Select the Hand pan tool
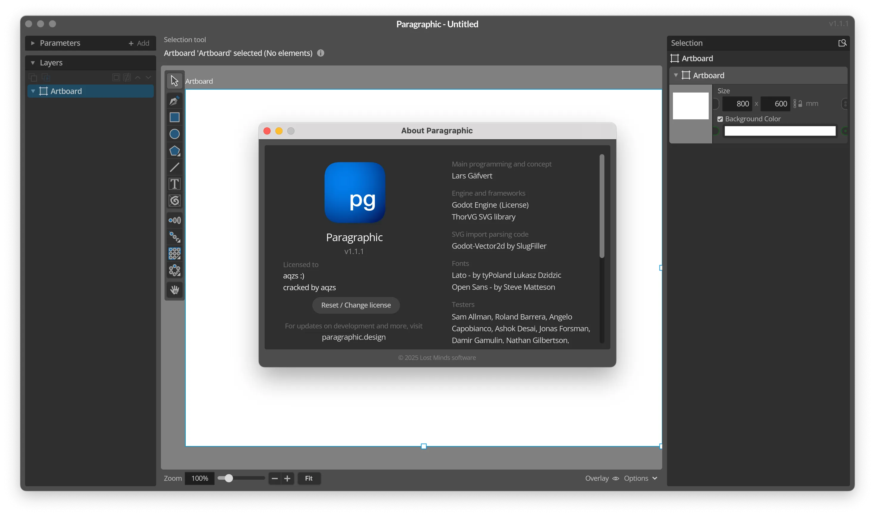This screenshot has width=875, height=516. tap(174, 290)
